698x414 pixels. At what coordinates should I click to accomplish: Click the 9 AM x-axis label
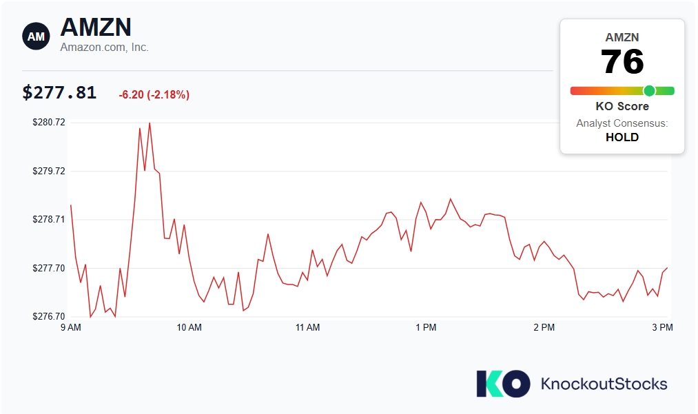(x=71, y=327)
